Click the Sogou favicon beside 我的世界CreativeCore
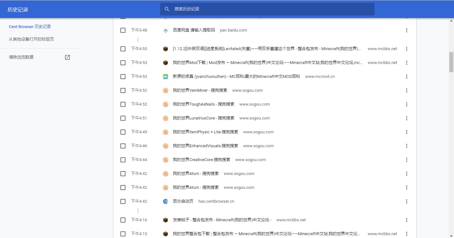 pos(166,160)
